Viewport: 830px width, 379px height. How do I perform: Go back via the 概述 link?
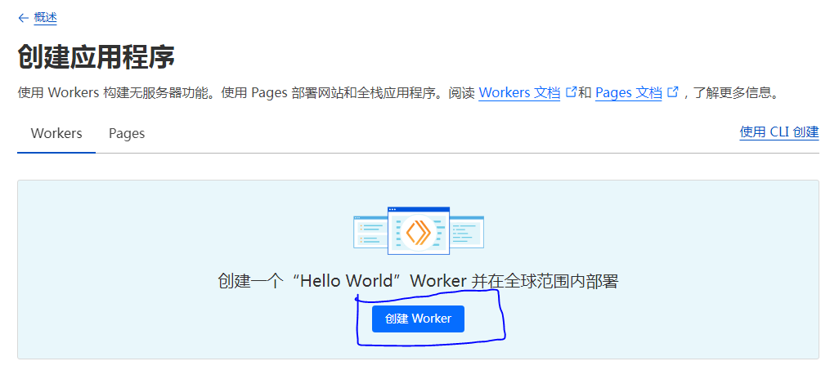[x=45, y=18]
